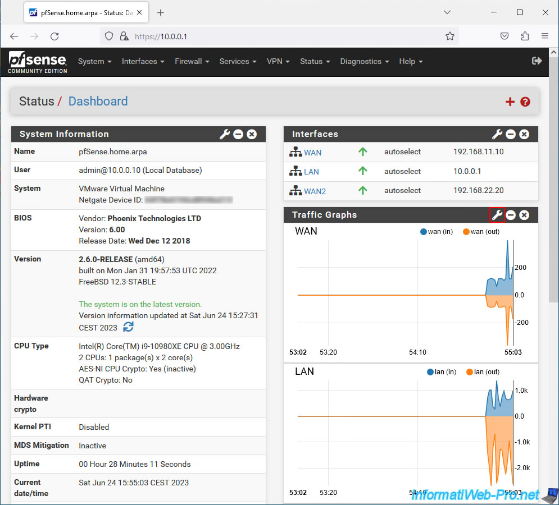Go back with the browser back arrow
Viewport: 559px width, 505px height.
[14, 36]
